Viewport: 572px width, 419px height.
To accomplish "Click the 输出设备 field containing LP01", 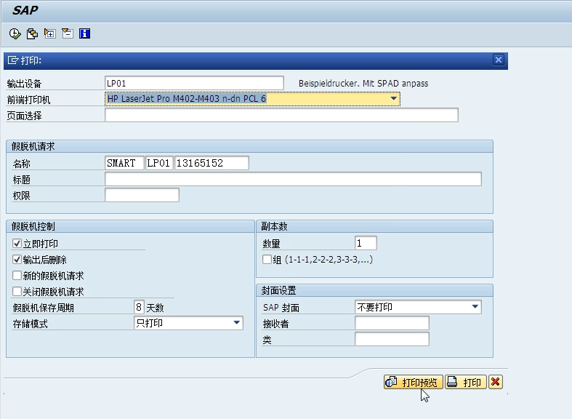I will [x=194, y=83].
